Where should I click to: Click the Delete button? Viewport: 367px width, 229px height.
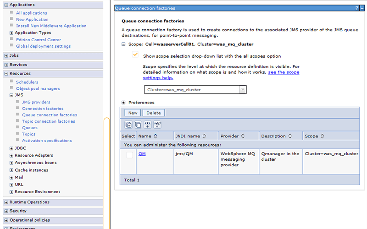(154, 113)
